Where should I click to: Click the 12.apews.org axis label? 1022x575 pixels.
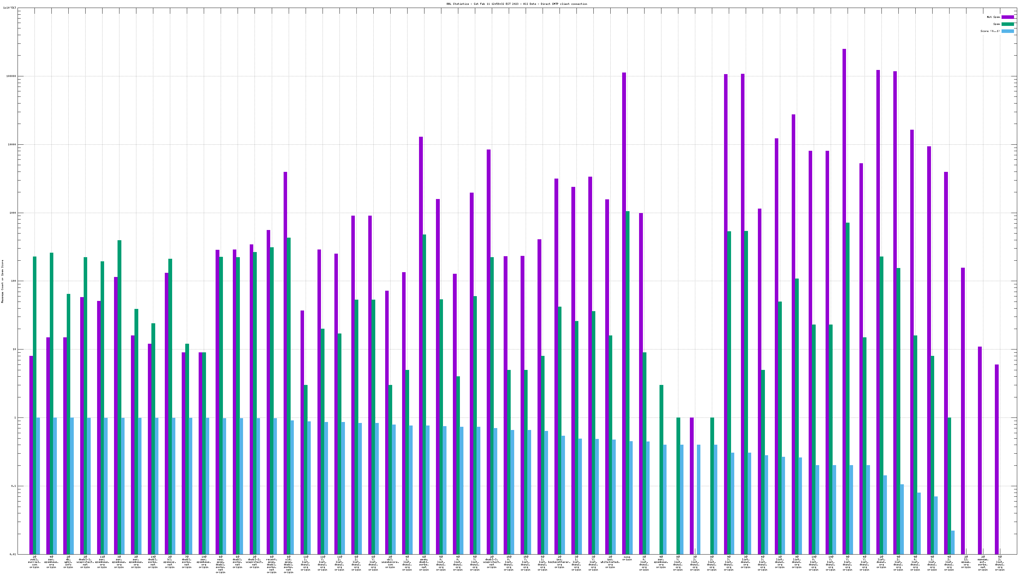(x=966, y=562)
